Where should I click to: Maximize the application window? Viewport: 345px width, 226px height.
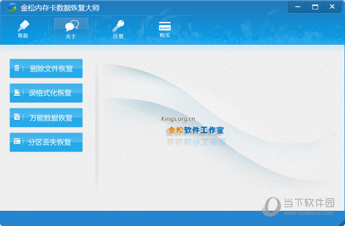(315, 7)
